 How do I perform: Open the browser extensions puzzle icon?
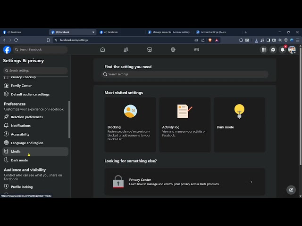click(x=241, y=40)
